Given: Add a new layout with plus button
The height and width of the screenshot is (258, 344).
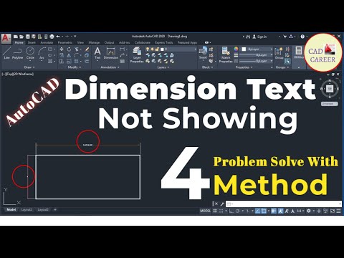Looking at the screenshot, I should 55,210.
